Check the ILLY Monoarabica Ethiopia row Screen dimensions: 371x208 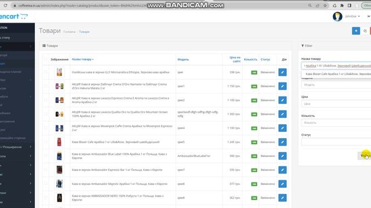46,72
